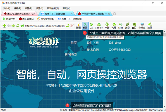Image resolution: width=166 pixels, height=112 pixels.
Task: Stop loading with the red X icon
Action: click(72, 26)
